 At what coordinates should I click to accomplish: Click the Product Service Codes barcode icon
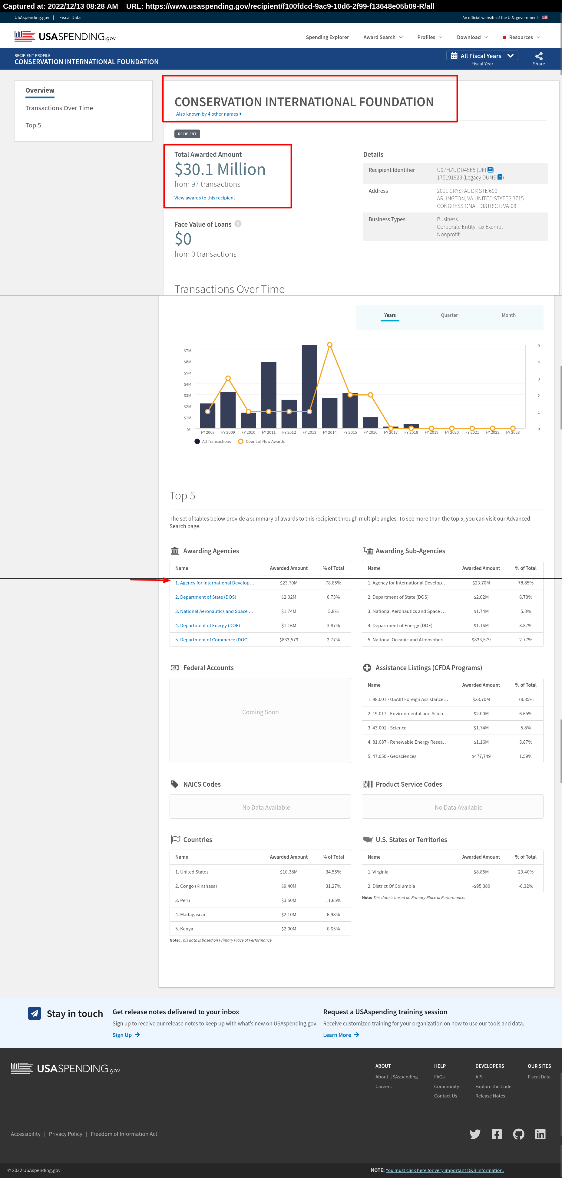(x=368, y=784)
